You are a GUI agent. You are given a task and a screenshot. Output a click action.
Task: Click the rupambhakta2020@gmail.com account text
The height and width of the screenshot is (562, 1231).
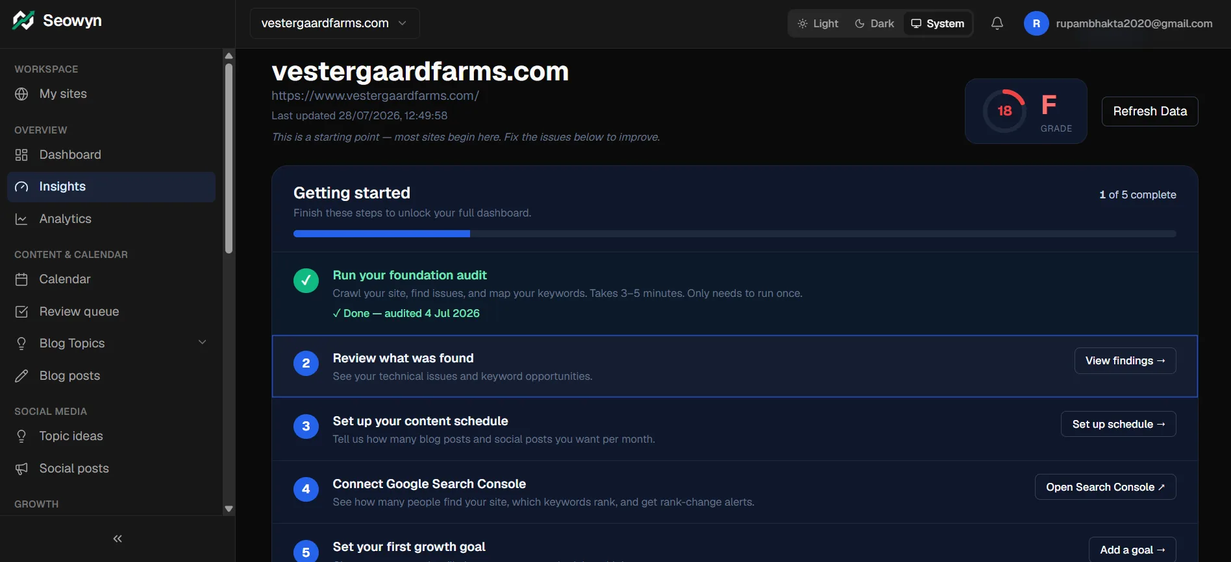tap(1134, 23)
